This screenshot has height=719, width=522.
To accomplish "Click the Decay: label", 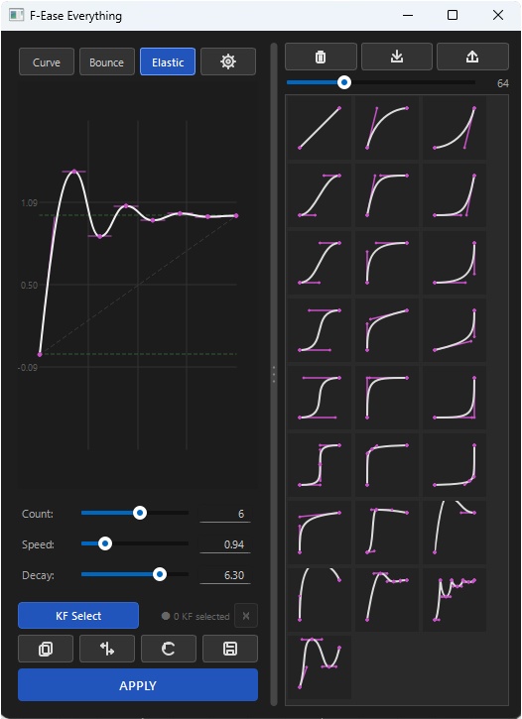I will pyautogui.click(x=38, y=575).
